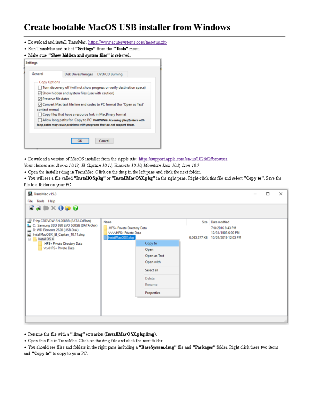The width and height of the screenshot is (309, 400).
Task: Open the Apple support link for MacOS installers
Action: point(183,159)
